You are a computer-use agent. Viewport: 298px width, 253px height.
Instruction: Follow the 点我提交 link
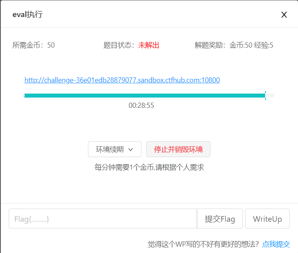[276, 244]
